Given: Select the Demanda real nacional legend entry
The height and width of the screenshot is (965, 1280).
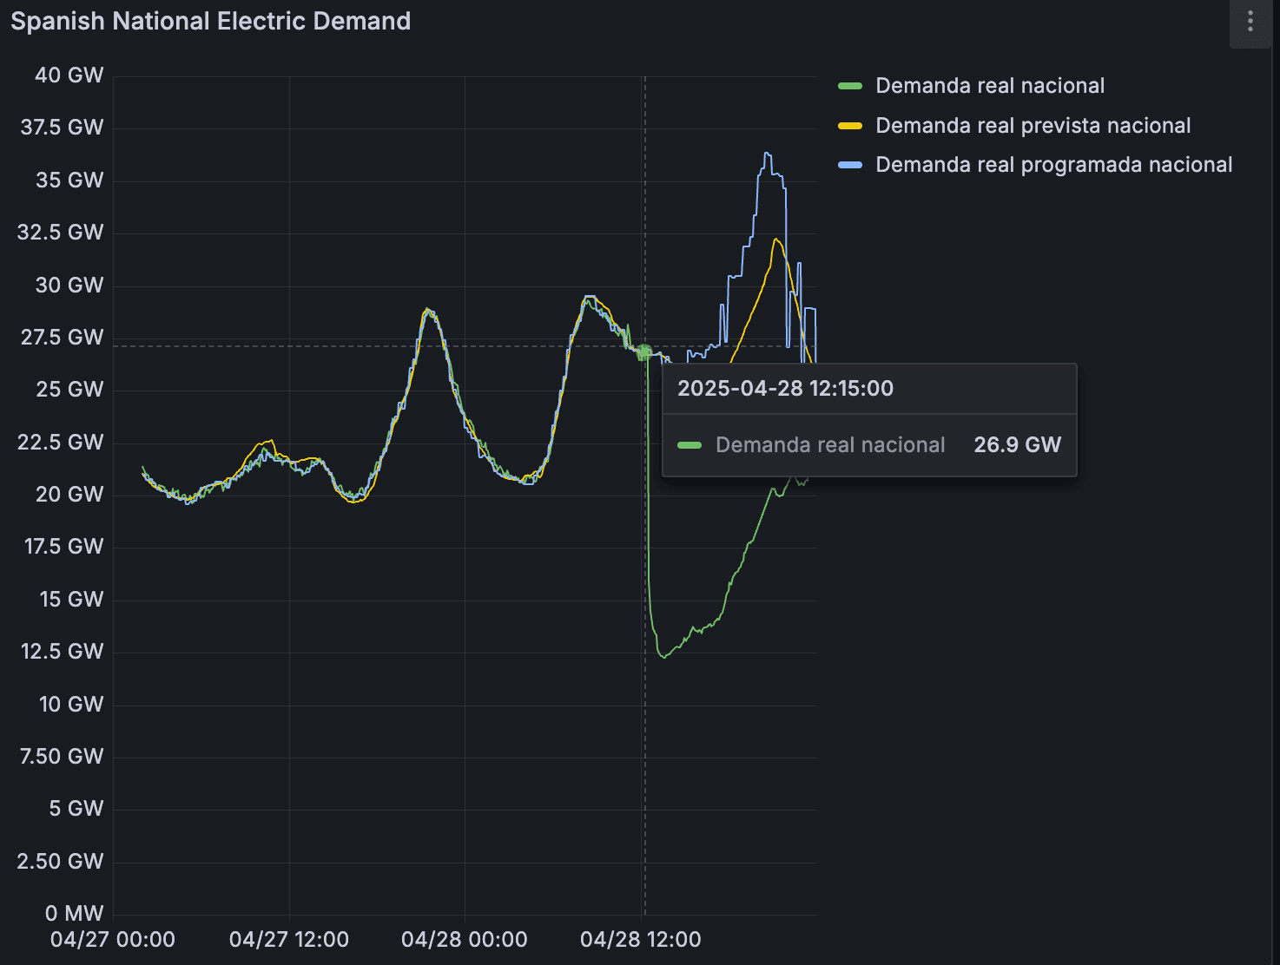Looking at the screenshot, I should pos(990,85).
